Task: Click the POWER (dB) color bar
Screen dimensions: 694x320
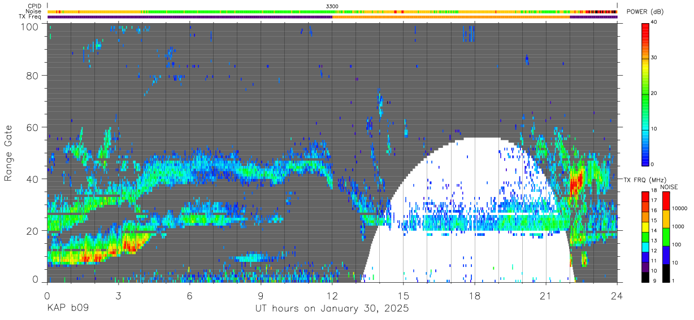Action: [645, 94]
